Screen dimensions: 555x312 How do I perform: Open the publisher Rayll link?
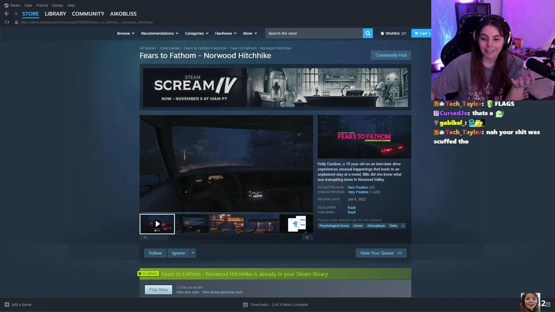click(x=351, y=212)
